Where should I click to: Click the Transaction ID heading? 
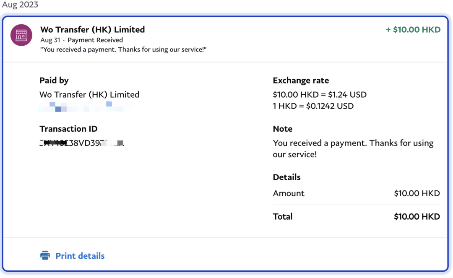[x=68, y=129]
